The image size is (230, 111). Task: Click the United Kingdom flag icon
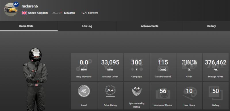point(24,13)
